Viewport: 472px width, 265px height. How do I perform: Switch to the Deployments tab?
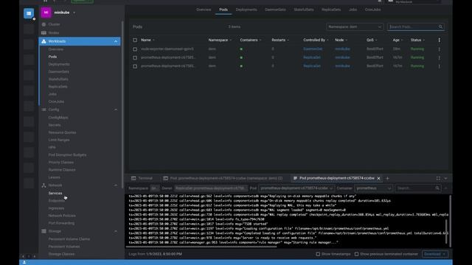click(246, 10)
